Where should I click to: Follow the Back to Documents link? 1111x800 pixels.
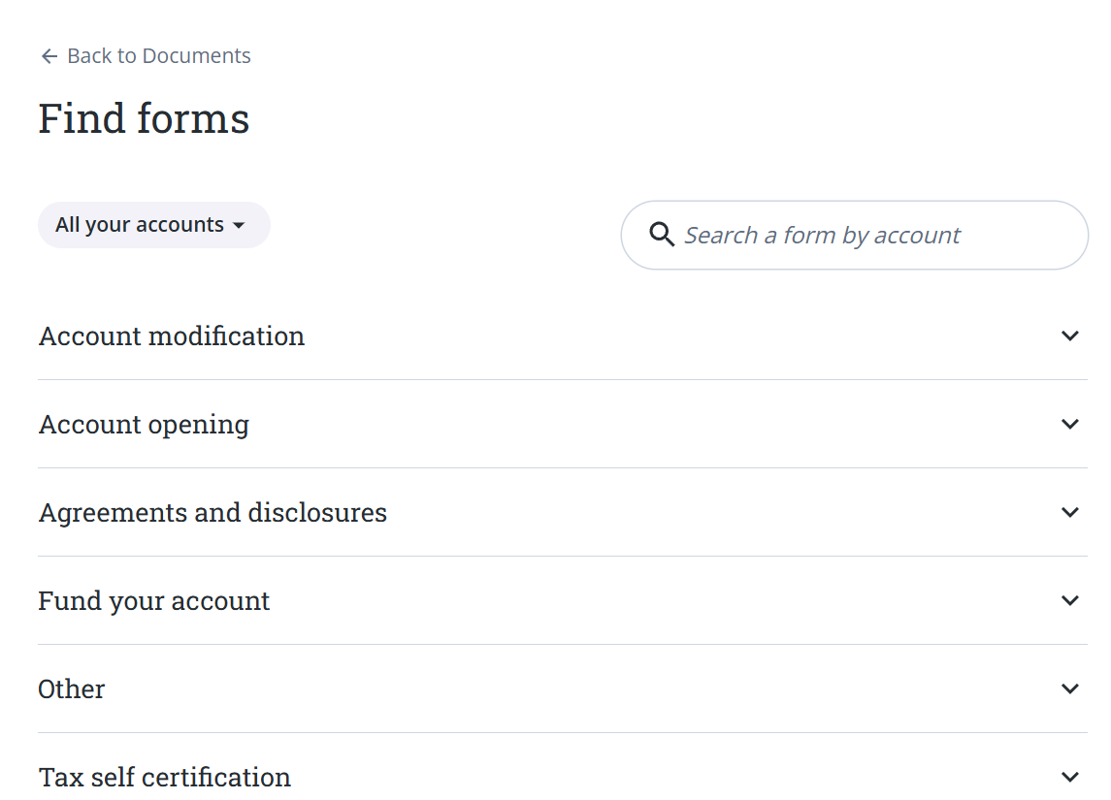point(157,55)
